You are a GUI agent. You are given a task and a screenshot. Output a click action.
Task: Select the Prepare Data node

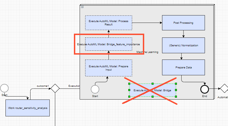click(x=183, y=68)
